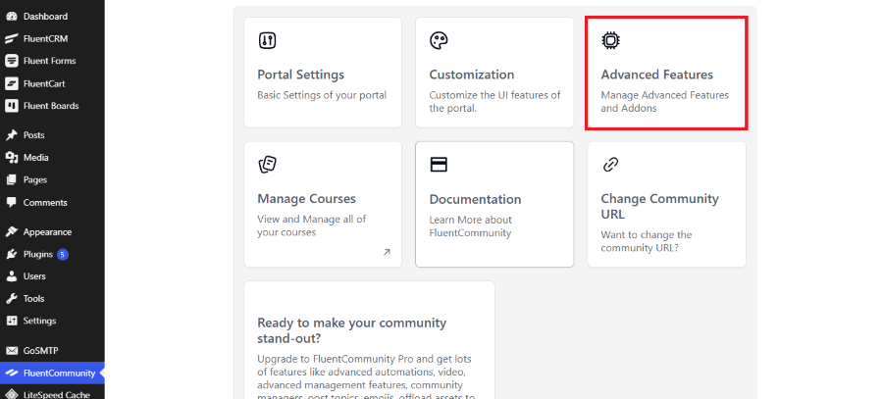Go to Pages in sidebar

pos(52,180)
